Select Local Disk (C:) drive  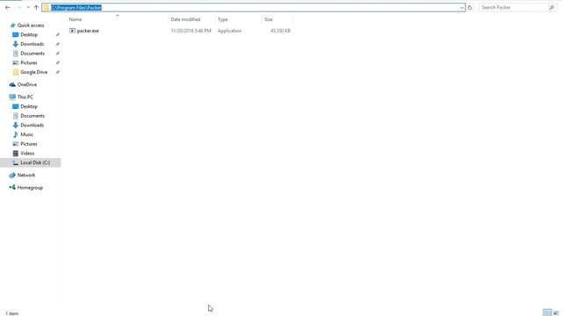(35, 162)
